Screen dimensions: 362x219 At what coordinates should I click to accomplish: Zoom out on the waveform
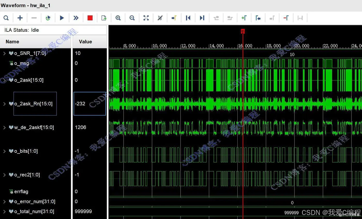[132, 18]
